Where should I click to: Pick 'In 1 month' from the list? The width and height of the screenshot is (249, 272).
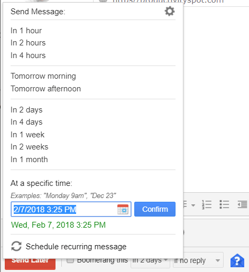click(29, 160)
